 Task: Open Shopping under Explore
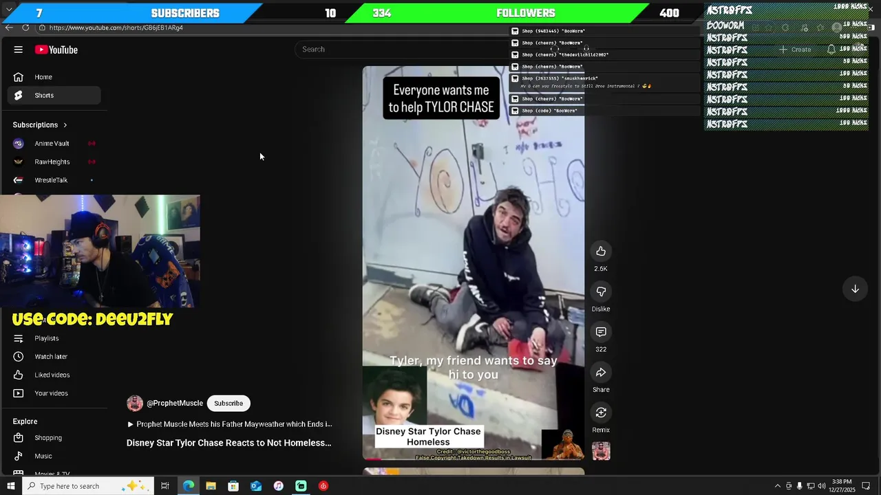coord(54,438)
